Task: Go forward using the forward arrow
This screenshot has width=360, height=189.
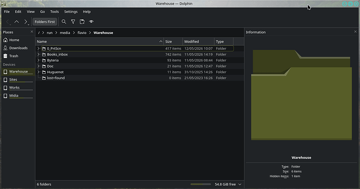Action: coord(26,22)
